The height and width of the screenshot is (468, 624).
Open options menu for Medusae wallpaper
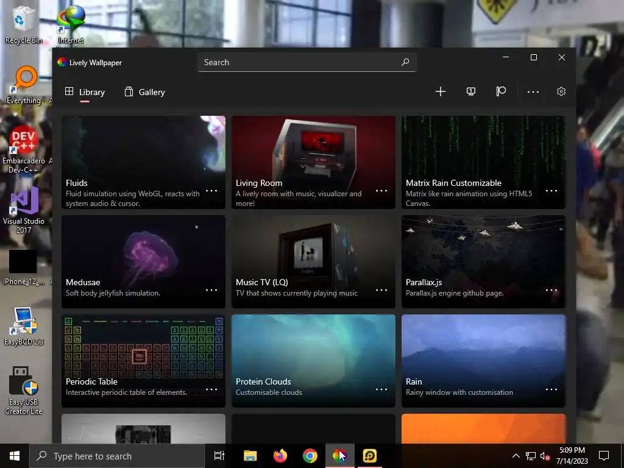tap(211, 290)
